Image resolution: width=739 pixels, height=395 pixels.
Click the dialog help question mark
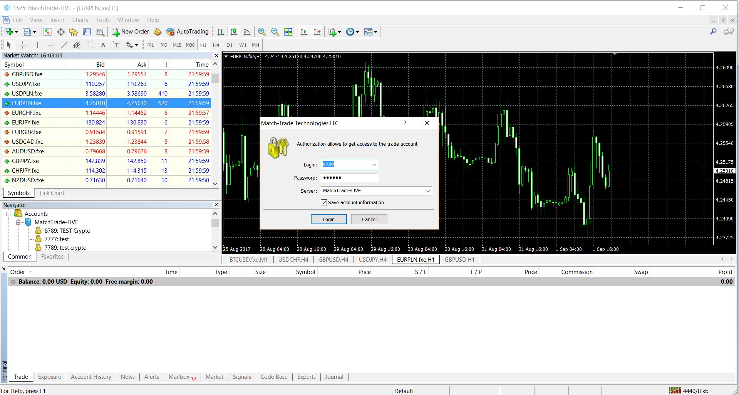(x=405, y=123)
